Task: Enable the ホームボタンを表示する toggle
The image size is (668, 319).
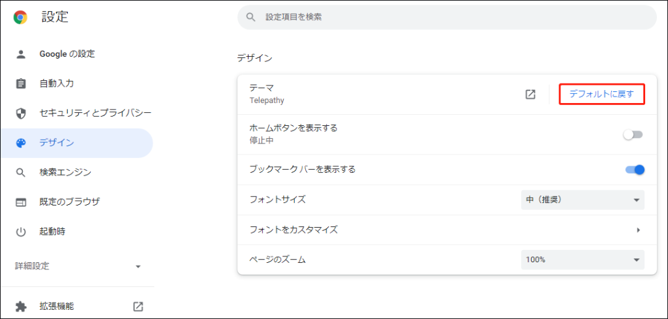Action: pos(633,134)
